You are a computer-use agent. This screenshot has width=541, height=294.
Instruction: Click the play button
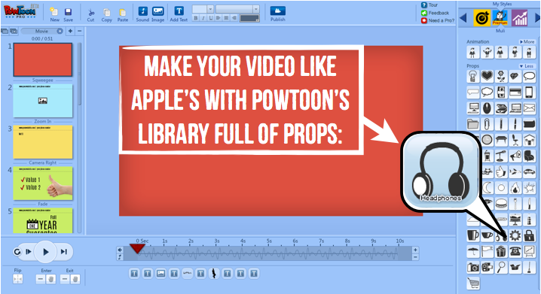coord(45,252)
